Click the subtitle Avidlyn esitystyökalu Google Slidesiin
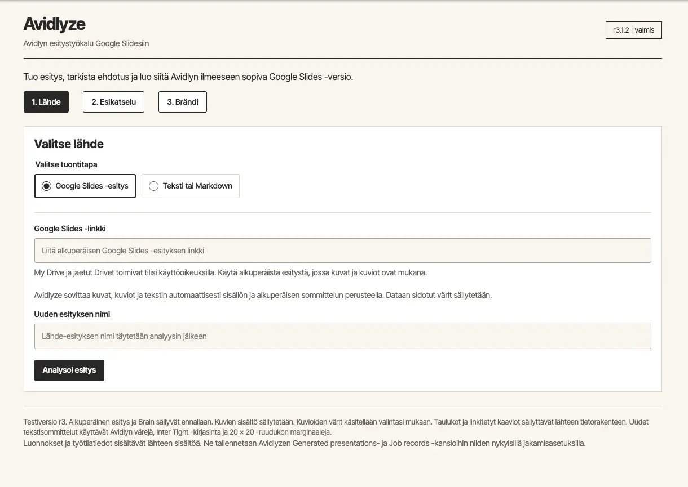Screen dimensions: 688x487 coord(86,43)
